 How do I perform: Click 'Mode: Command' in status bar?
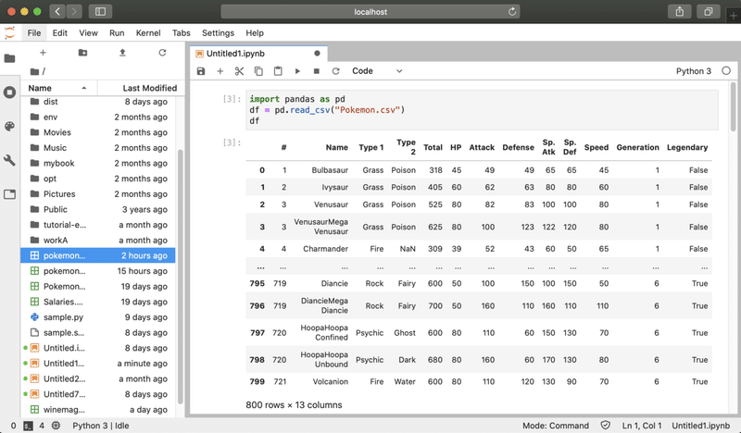click(x=556, y=426)
